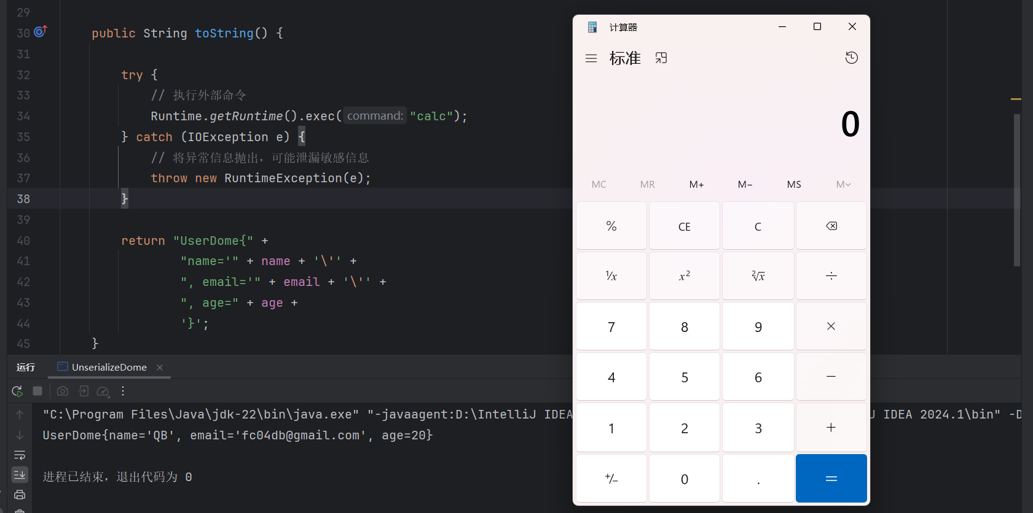Toggle scroll to end of console
Viewport: 1033px width, 513px height.
(20, 474)
